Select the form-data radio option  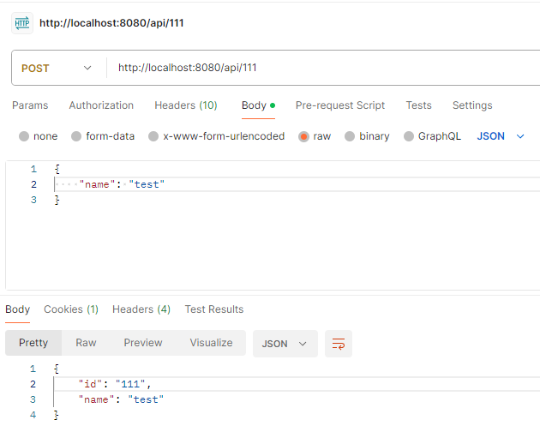[76, 136]
